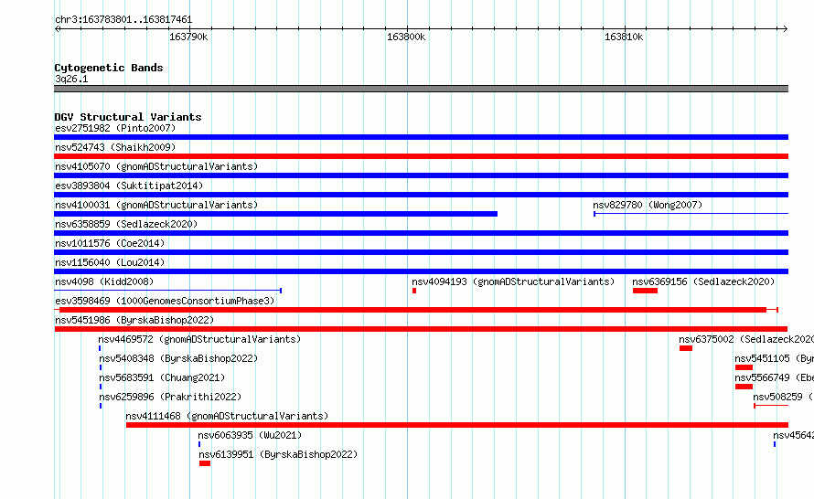Viewport: 814px width, 499px height.
Task: Click the red block under nsv5566749
Action: point(744,387)
